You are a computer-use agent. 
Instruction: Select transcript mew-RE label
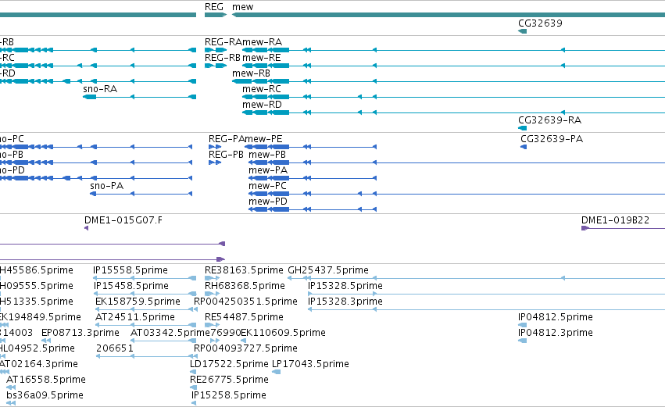click(x=261, y=58)
